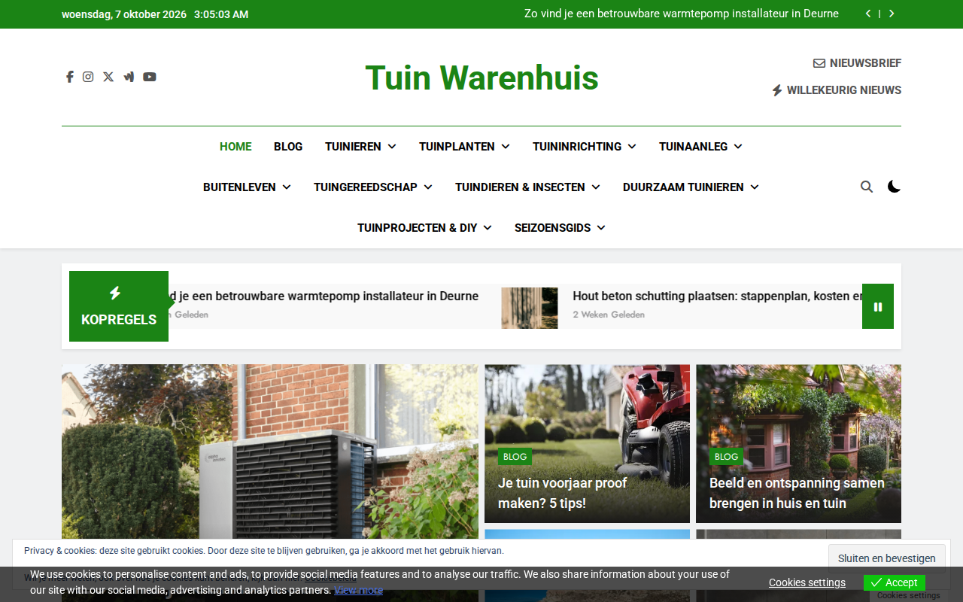963x602 pixels.
Task: Click the Tuin Warenhuis site title
Action: point(481,78)
